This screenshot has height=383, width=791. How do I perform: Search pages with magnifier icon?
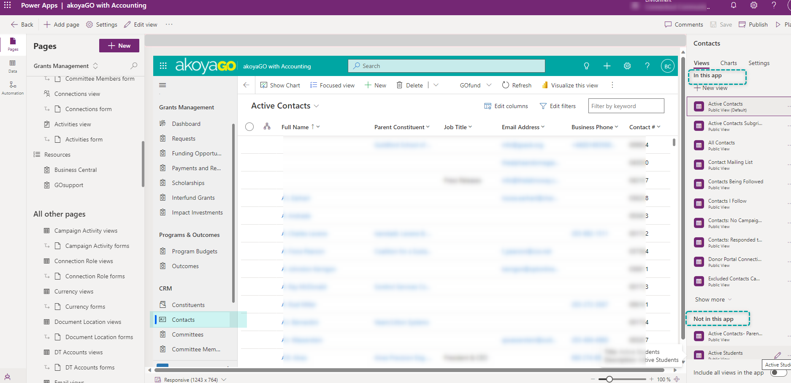coord(134,65)
